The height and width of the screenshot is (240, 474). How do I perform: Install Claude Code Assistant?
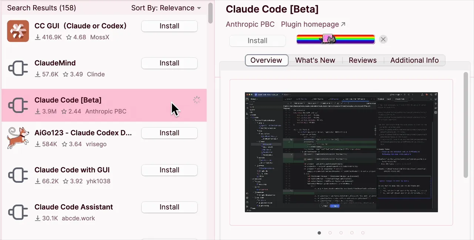169,207
